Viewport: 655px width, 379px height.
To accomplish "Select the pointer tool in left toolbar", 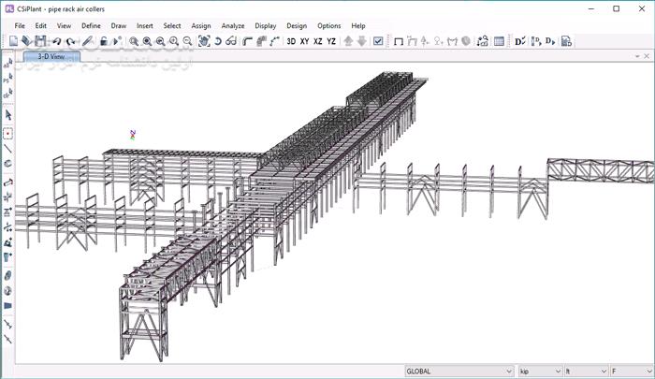I will pos(8,114).
